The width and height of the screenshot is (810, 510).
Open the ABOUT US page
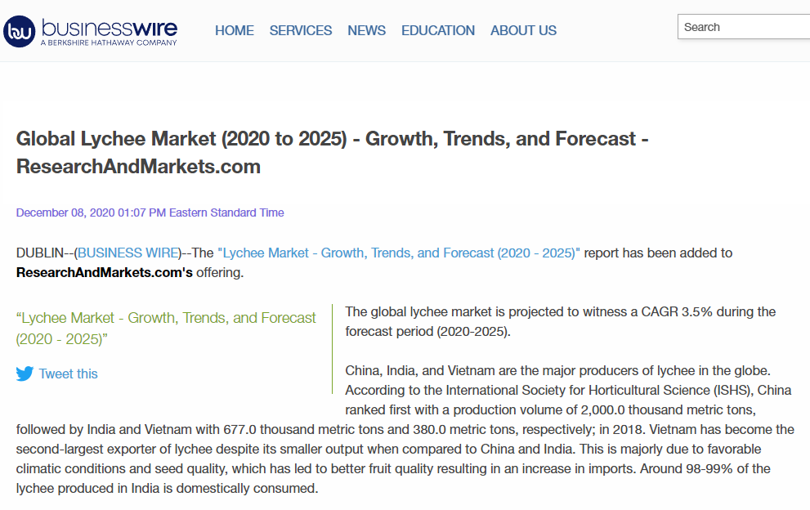pyautogui.click(x=523, y=30)
